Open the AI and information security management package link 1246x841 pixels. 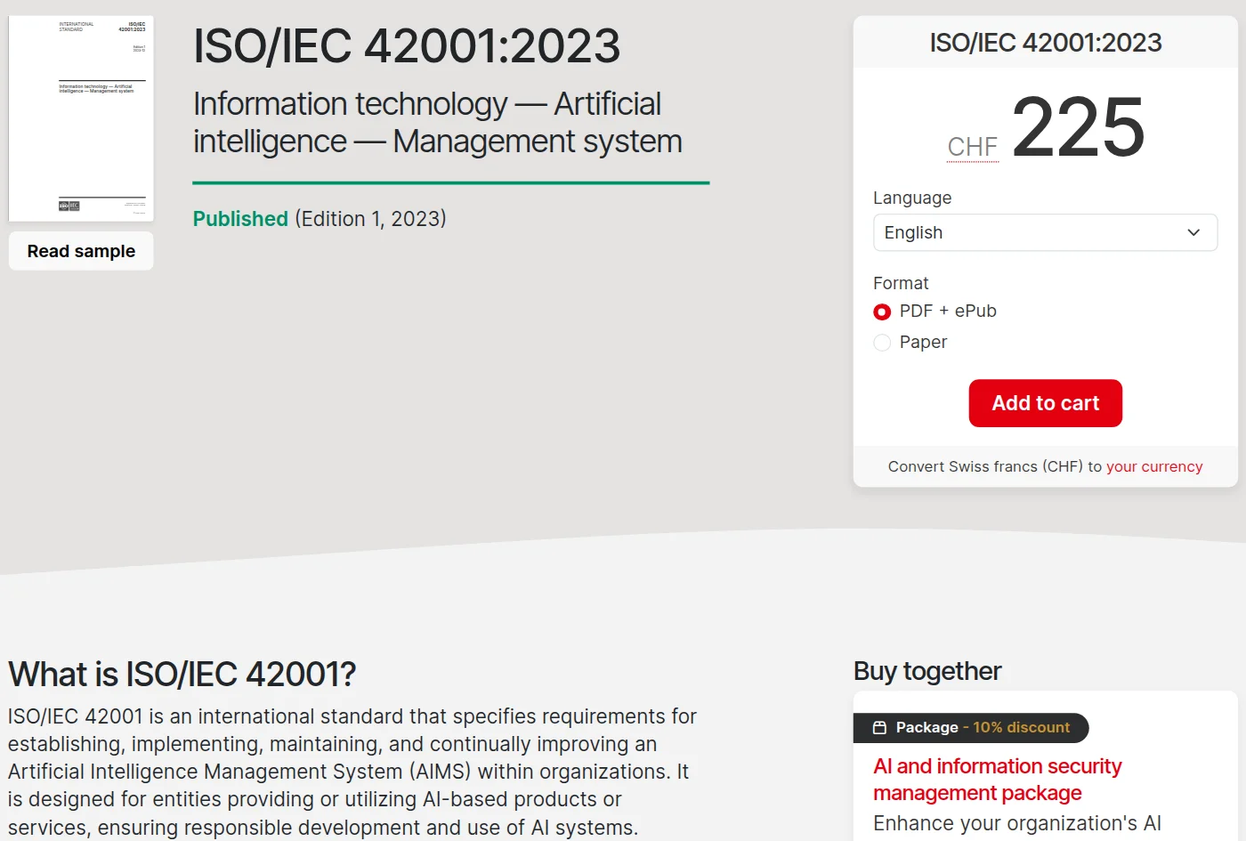[x=997, y=780]
